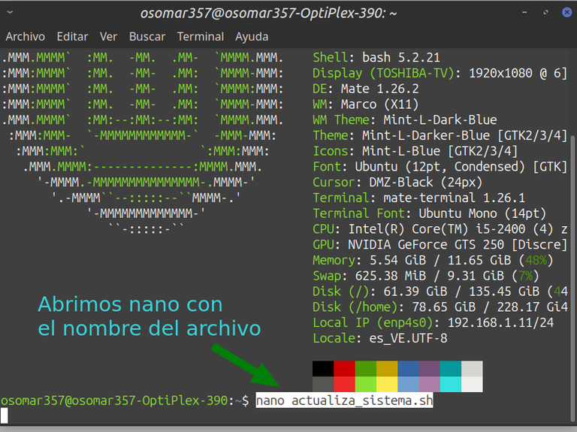This screenshot has width=577, height=432.
Task: Click the white color block
Action: tap(472, 384)
